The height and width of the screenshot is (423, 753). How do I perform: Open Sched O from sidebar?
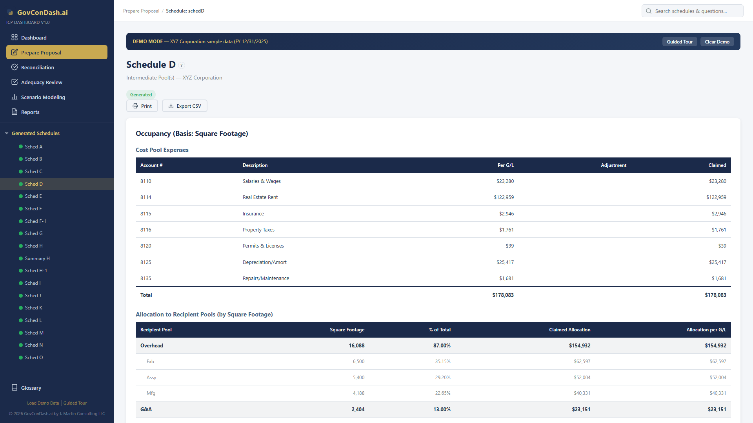(x=34, y=358)
